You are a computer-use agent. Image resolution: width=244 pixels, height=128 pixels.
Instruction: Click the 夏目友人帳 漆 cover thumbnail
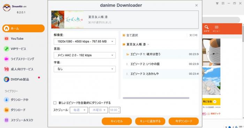coord(67,20)
